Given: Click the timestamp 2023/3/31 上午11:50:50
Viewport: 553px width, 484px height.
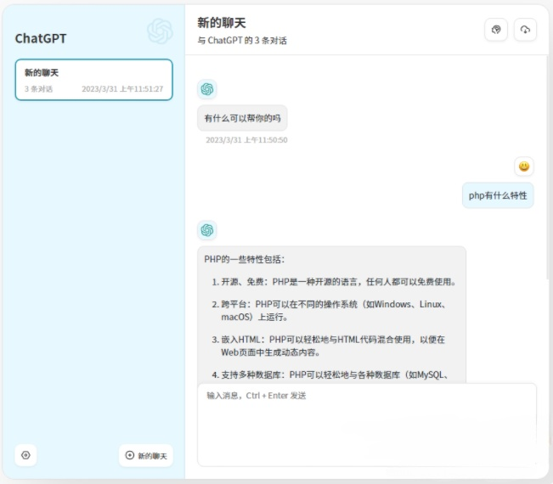Looking at the screenshot, I should [x=246, y=140].
